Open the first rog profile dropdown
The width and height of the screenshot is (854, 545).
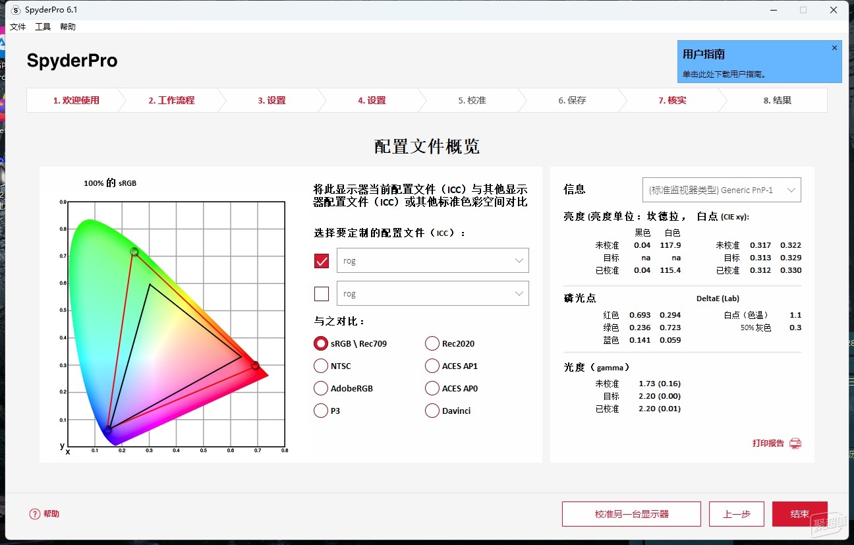(x=433, y=260)
